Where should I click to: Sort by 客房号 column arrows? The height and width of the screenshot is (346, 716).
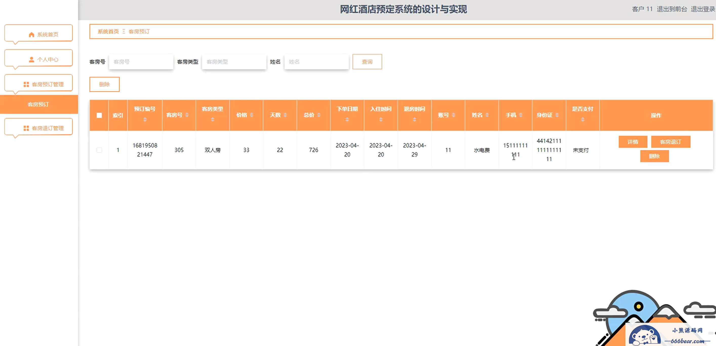(x=187, y=115)
